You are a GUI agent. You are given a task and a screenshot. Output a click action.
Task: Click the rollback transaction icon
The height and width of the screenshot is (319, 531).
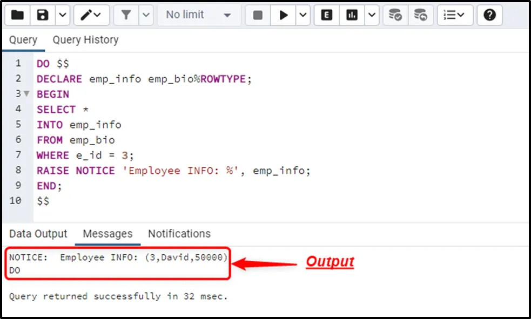(x=421, y=15)
